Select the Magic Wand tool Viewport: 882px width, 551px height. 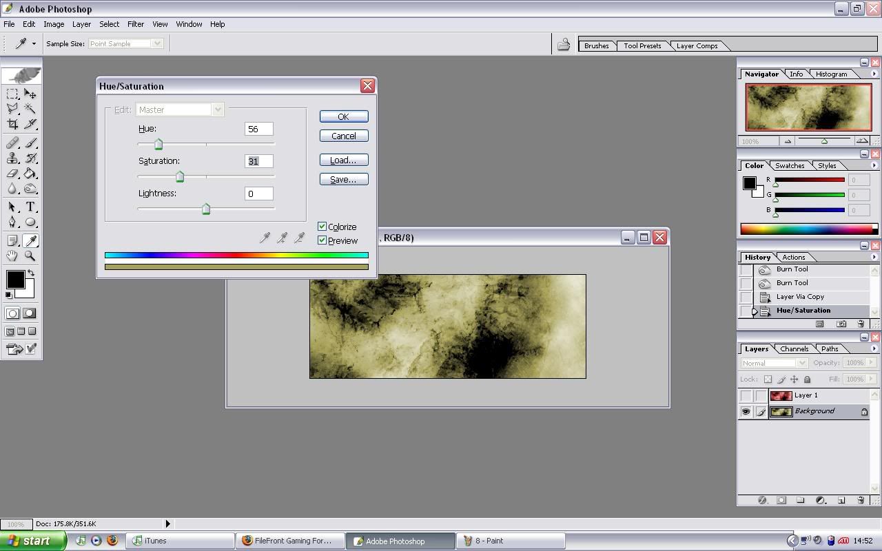click(30, 109)
